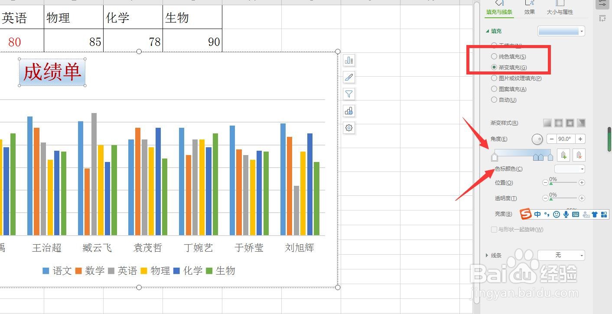The image size is (612, 314).
Task: Click the 物理 legend entry
Action: pyautogui.click(x=155, y=271)
